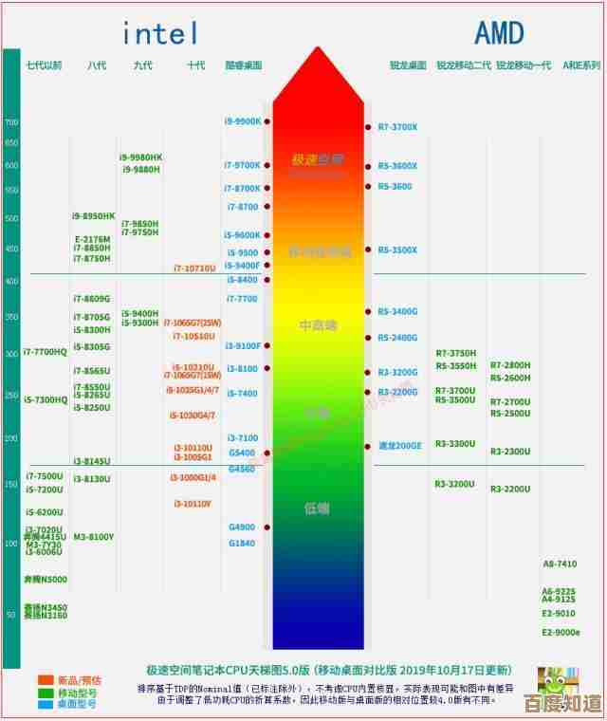
Task: Pick the blue 桌面型号 legend swatch
Action: coord(46,705)
